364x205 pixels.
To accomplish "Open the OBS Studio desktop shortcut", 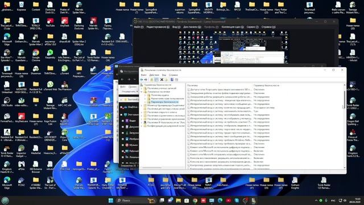I will click(x=7, y=102).
